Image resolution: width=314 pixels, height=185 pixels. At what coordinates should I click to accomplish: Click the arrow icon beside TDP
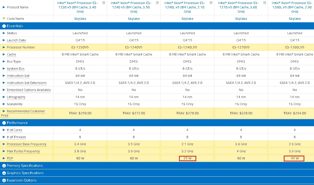[4, 158]
